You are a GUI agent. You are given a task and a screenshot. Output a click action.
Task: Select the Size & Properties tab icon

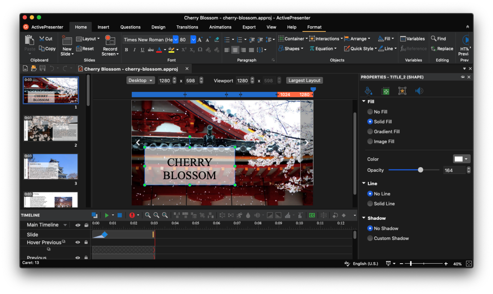tap(386, 91)
